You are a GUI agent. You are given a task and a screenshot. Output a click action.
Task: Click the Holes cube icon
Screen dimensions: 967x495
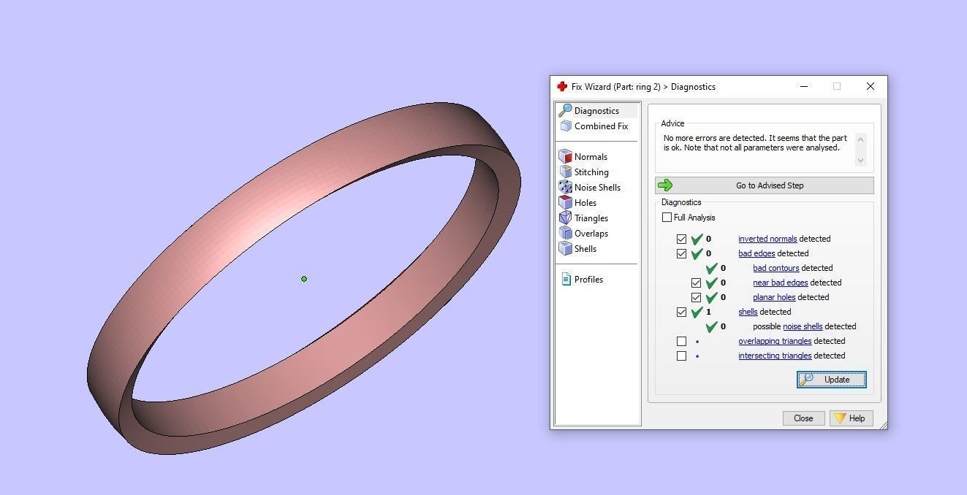[x=565, y=202]
